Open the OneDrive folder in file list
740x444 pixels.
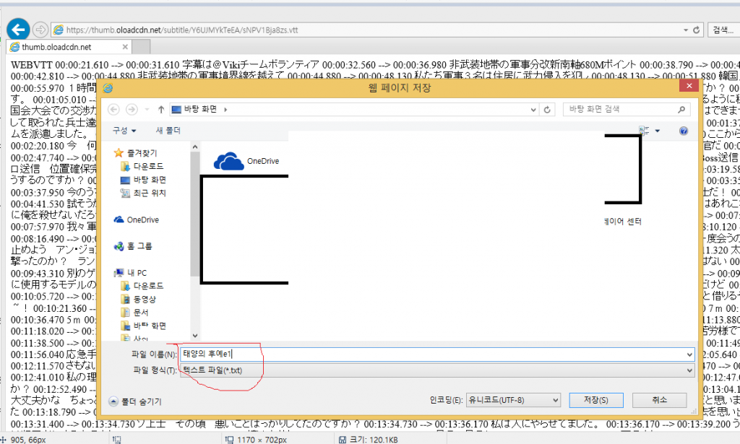tap(246, 161)
